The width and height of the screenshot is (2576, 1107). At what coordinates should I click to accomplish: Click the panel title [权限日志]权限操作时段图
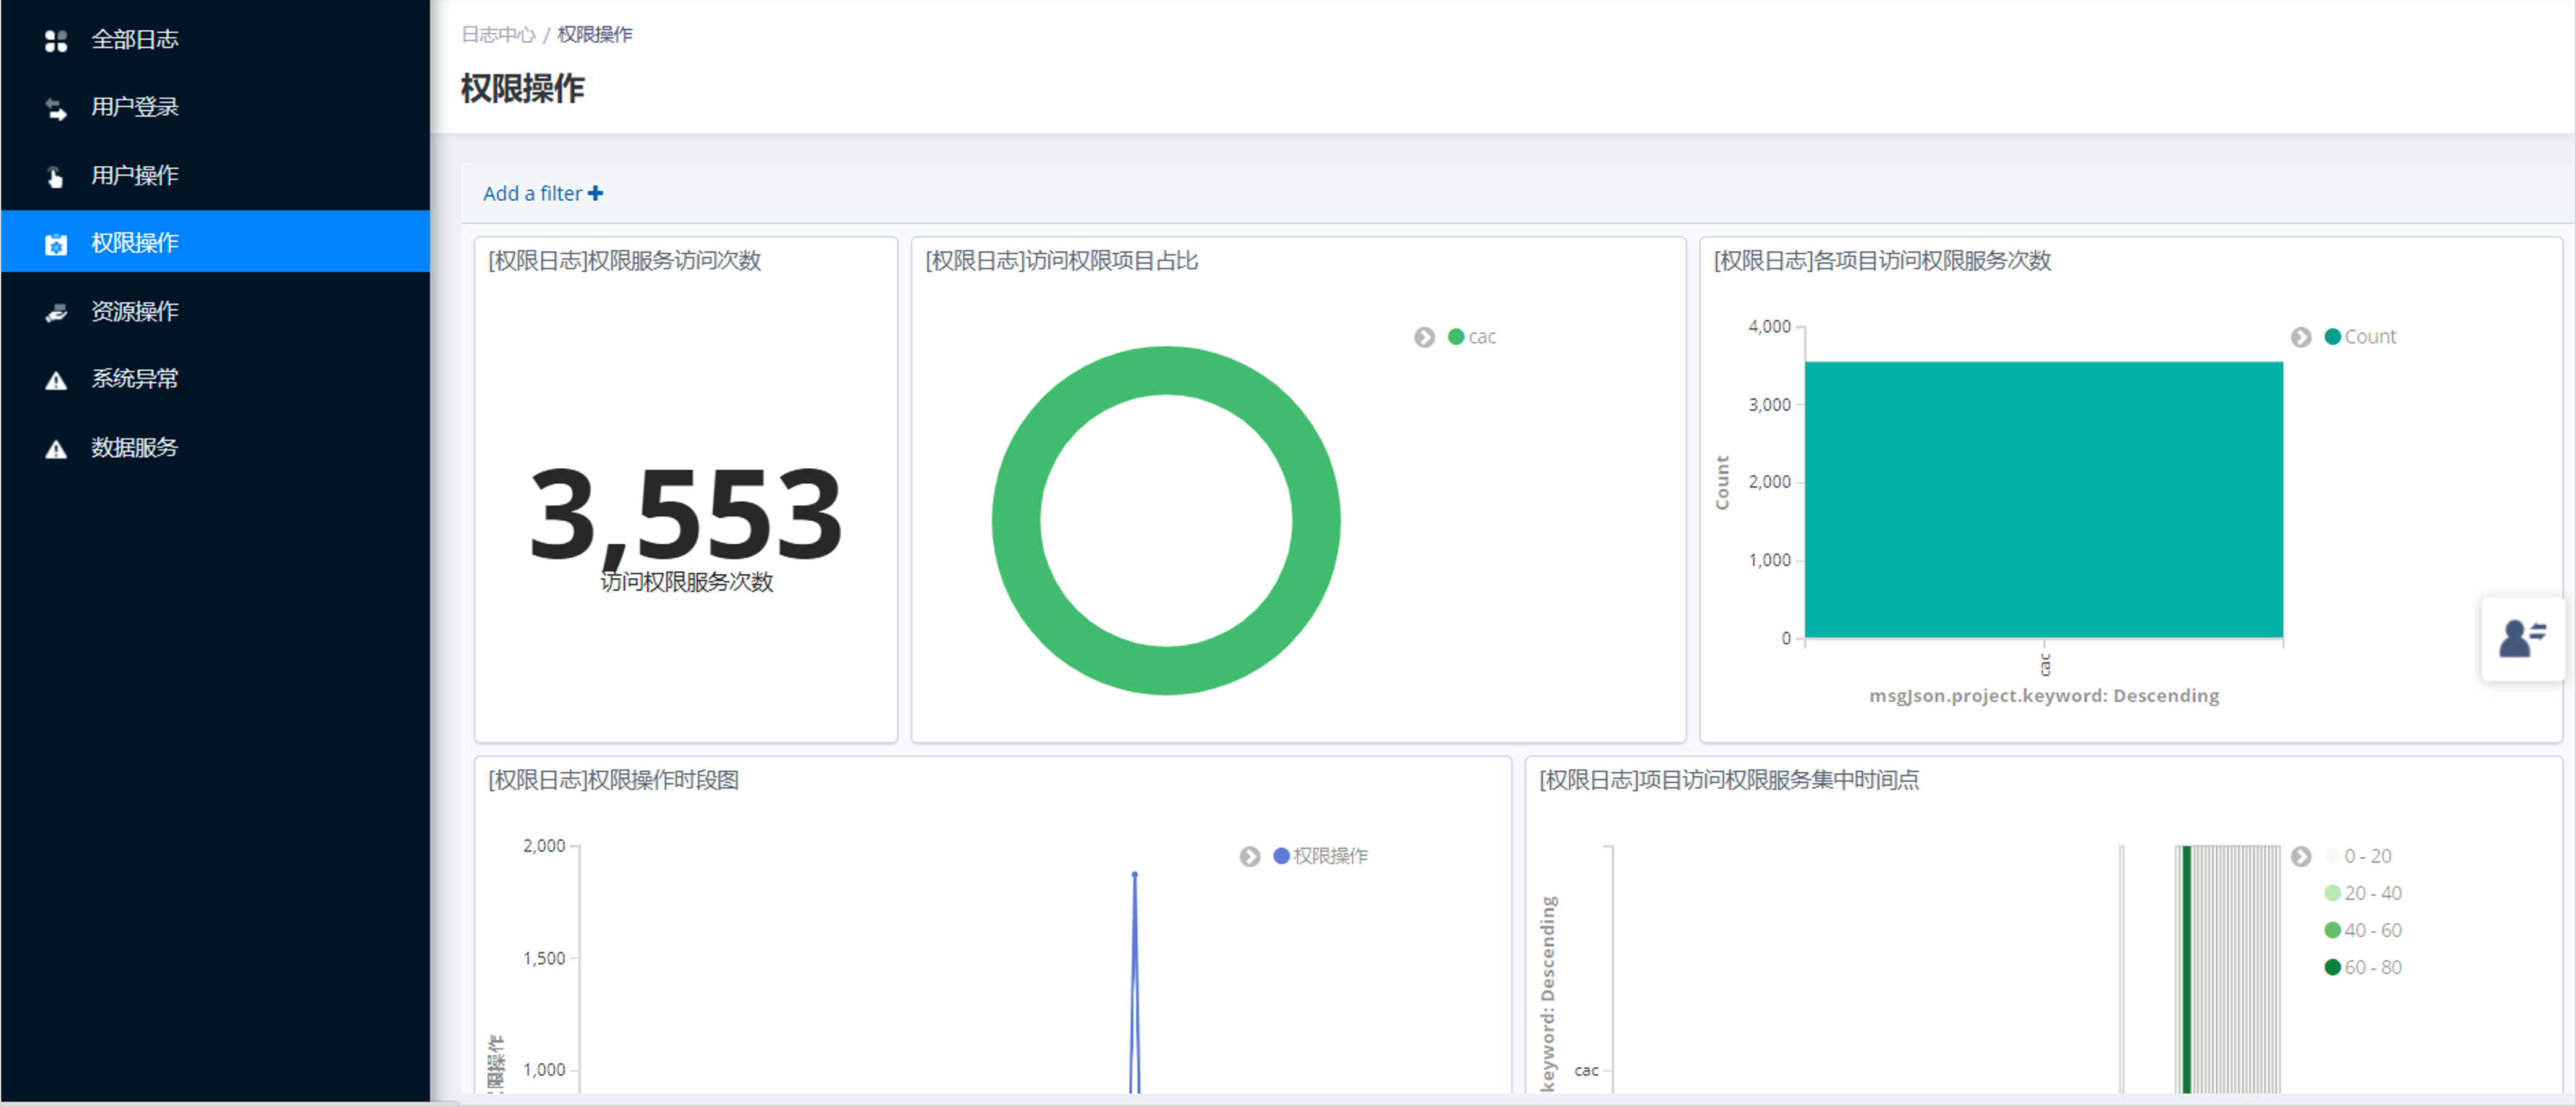pyautogui.click(x=613, y=780)
